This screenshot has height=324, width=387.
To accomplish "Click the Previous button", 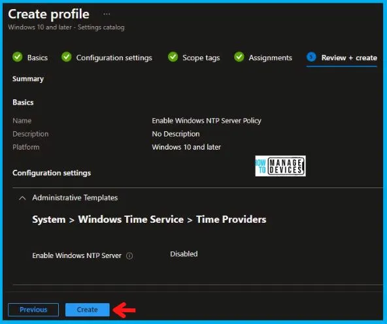I will pos(33,310).
